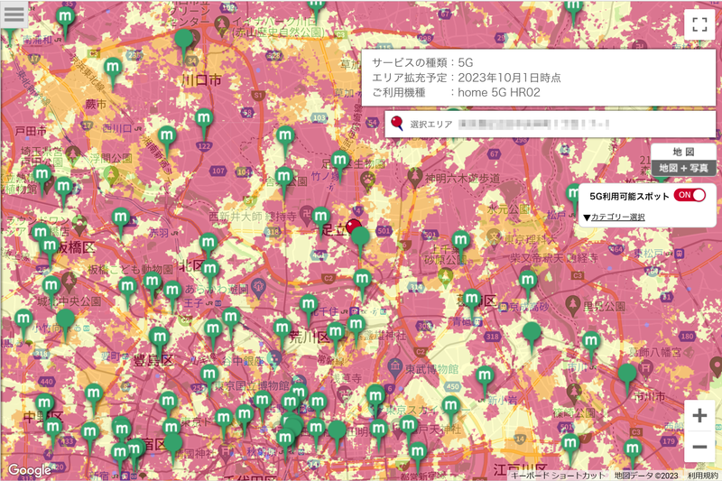Click the 東京国立博物館 label
This screenshot has width=722, height=481.
[252, 385]
